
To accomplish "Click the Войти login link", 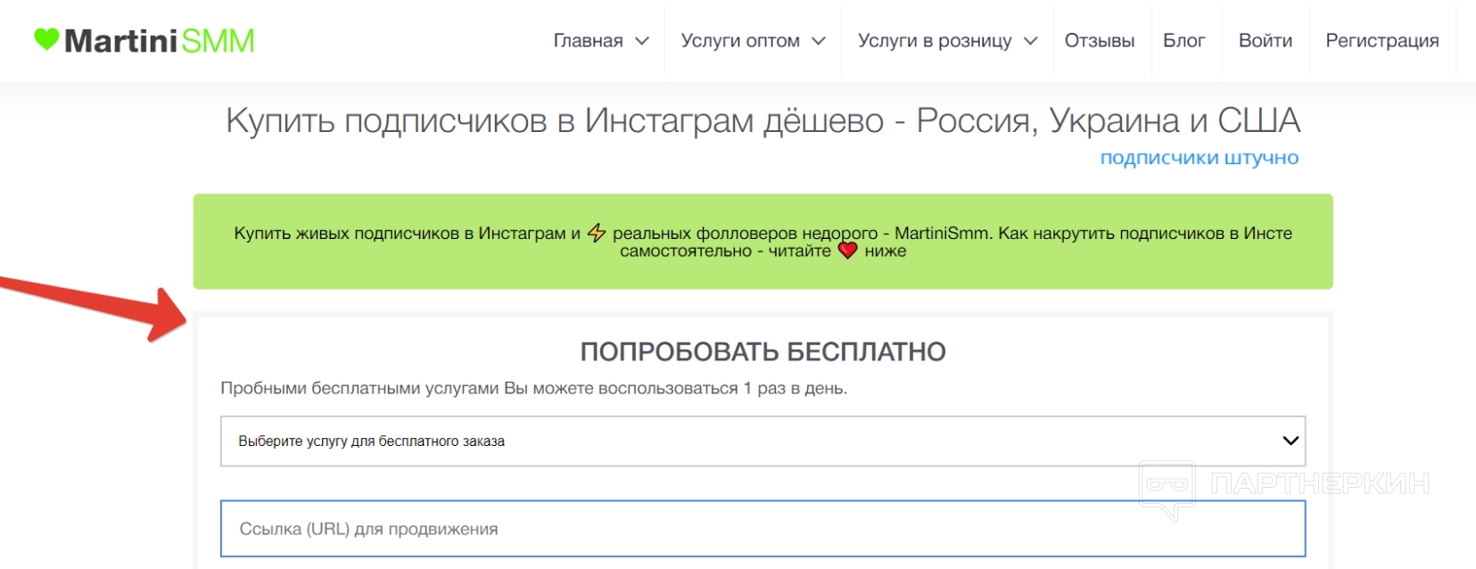I will [1266, 41].
